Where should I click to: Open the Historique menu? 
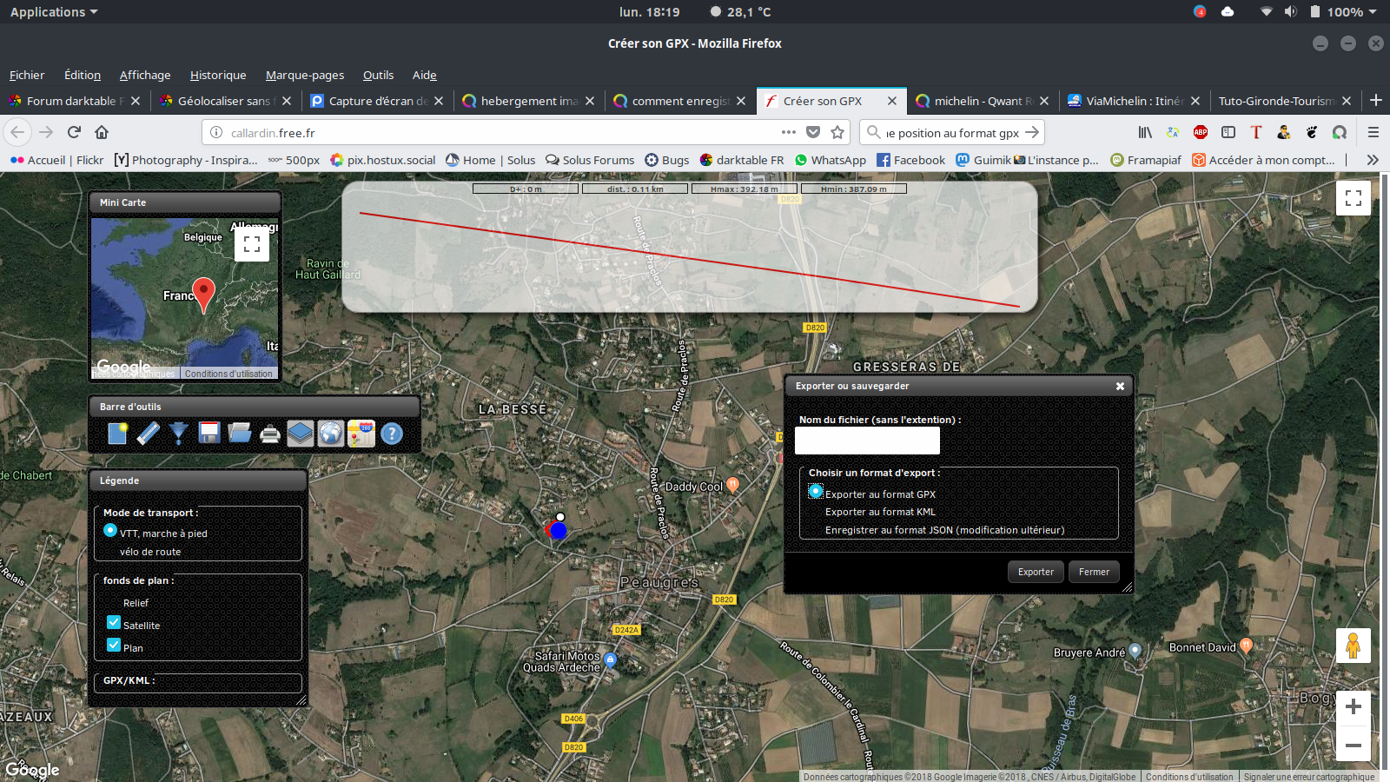pyautogui.click(x=218, y=75)
